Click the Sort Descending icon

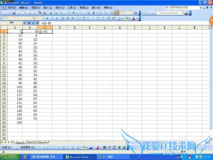coord(106,13)
